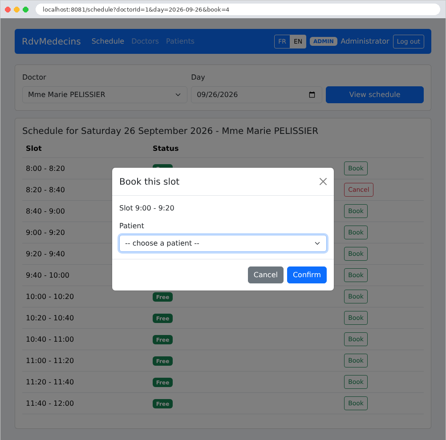Click the View schedule button
Viewport: 446px width, 440px height.
pyautogui.click(x=375, y=95)
